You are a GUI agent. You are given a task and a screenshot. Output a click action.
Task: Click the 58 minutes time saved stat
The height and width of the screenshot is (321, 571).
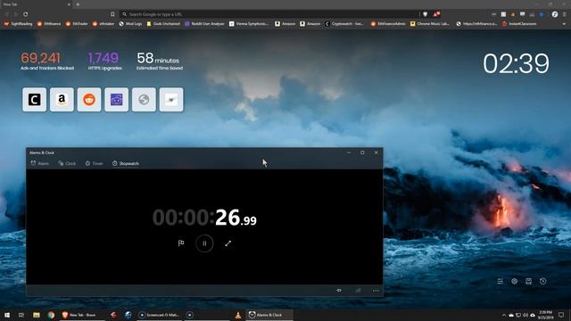pos(160,61)
